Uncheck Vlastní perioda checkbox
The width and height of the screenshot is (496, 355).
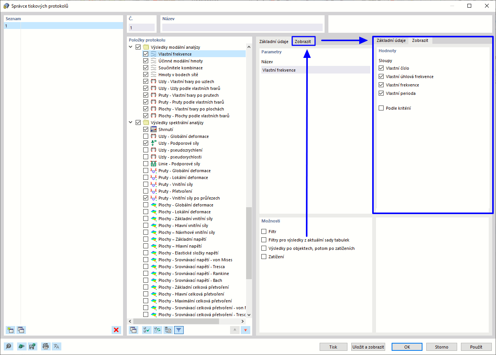coord(381,93)
